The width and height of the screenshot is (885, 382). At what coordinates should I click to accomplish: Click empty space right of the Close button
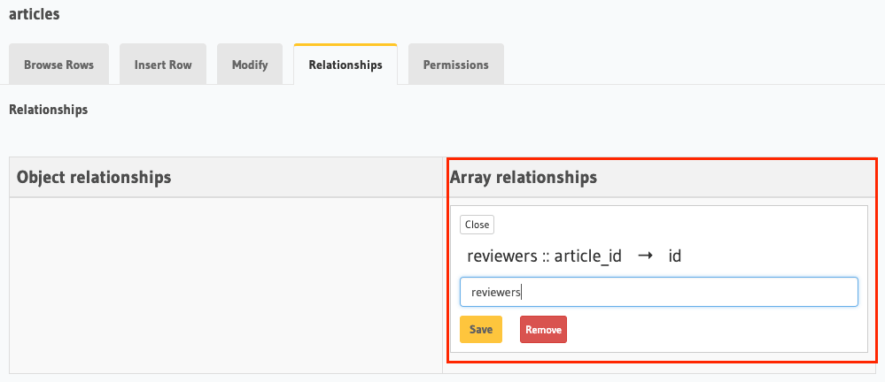click(x=673, y=225)
